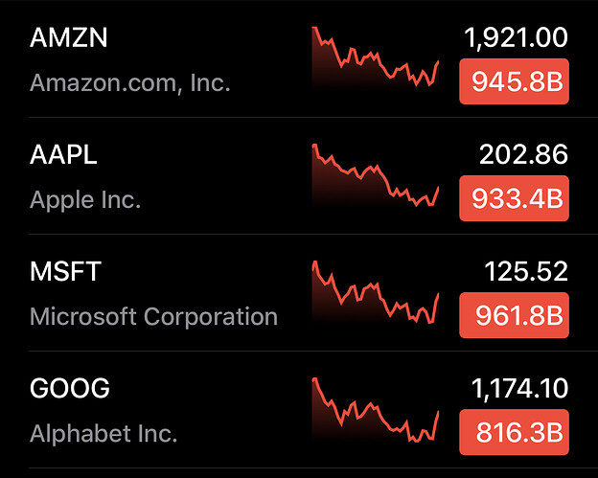Click the Amazon share price 1,921.00

[516, 38]
